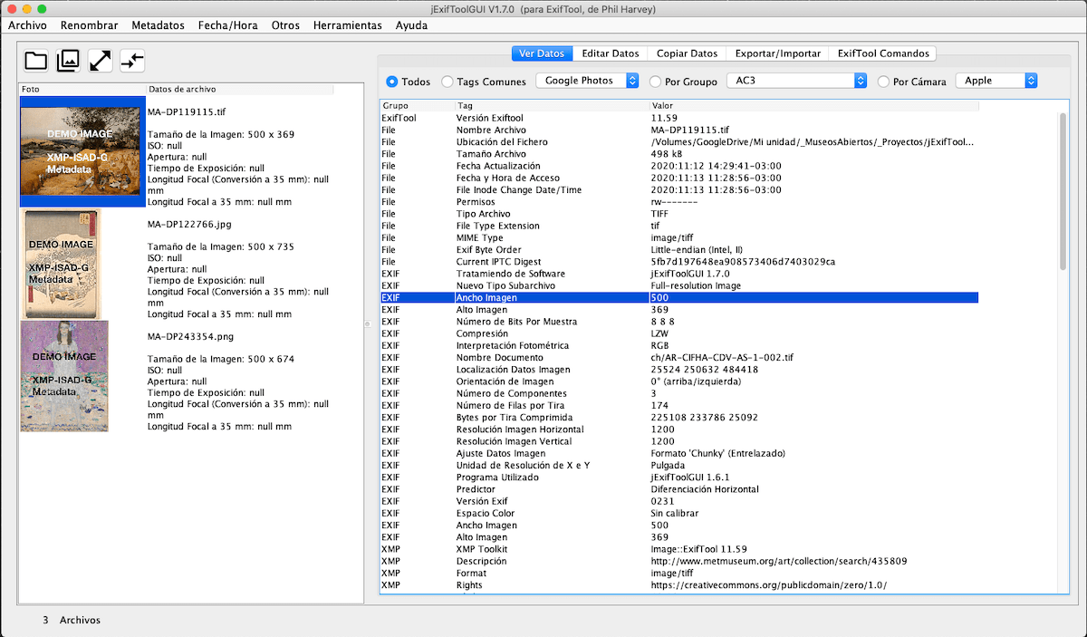Open the Exportar/Importar tab

(777, 53)
